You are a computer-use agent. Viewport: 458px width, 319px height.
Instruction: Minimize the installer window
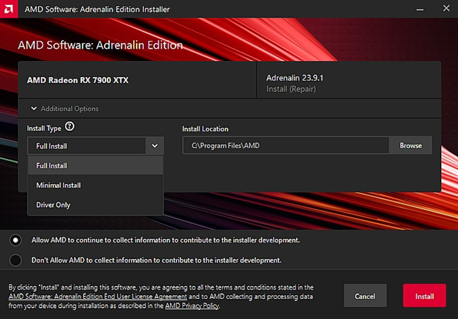point(419,9)
